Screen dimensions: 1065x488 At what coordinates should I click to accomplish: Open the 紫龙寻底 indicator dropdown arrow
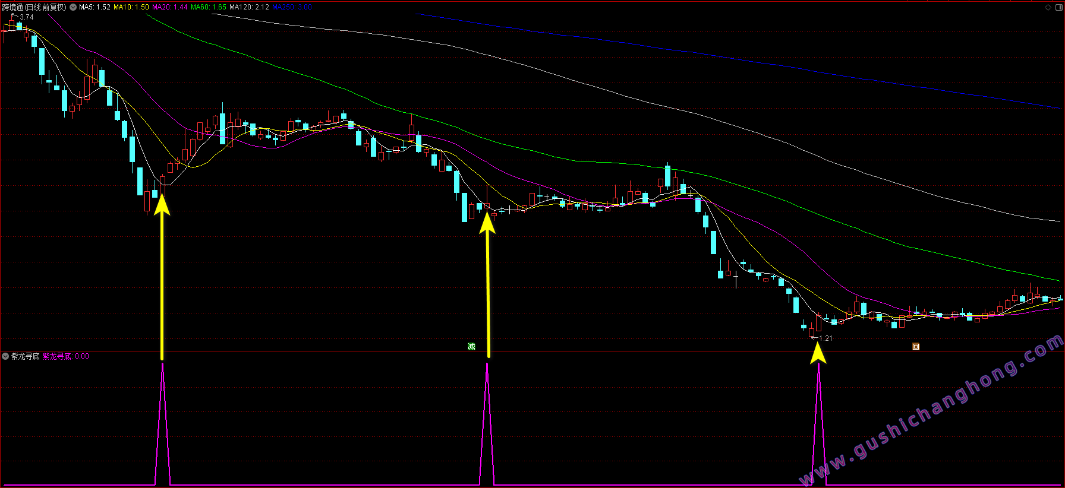(5, 356)
